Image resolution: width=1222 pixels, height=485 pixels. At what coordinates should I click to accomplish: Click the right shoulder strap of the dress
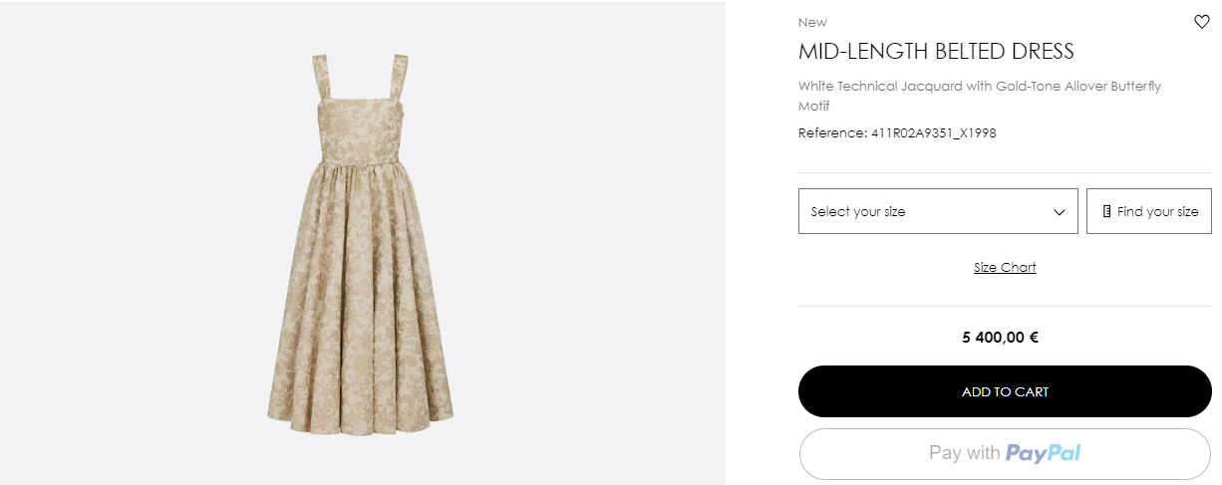coord(401,78)
